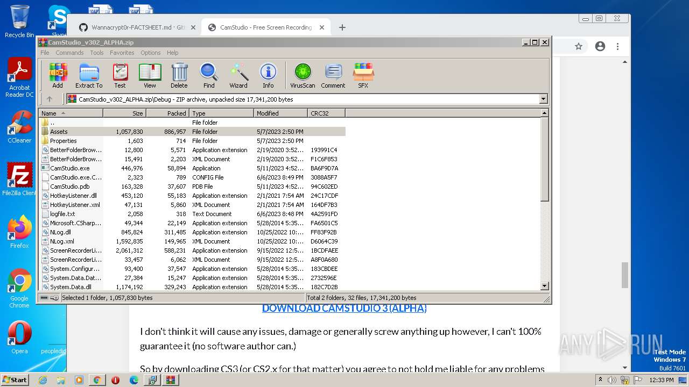The height and width of the screenshot is (387, 689).
Task: Click the SFX icon
Action: click(363, 75)
